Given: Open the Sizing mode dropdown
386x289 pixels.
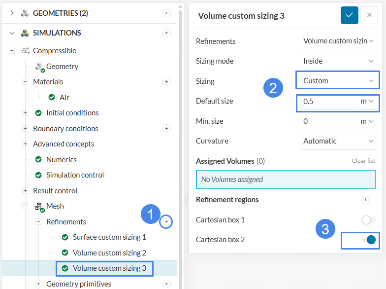Looking at the screenshot, I should click(x=338, y=61).
